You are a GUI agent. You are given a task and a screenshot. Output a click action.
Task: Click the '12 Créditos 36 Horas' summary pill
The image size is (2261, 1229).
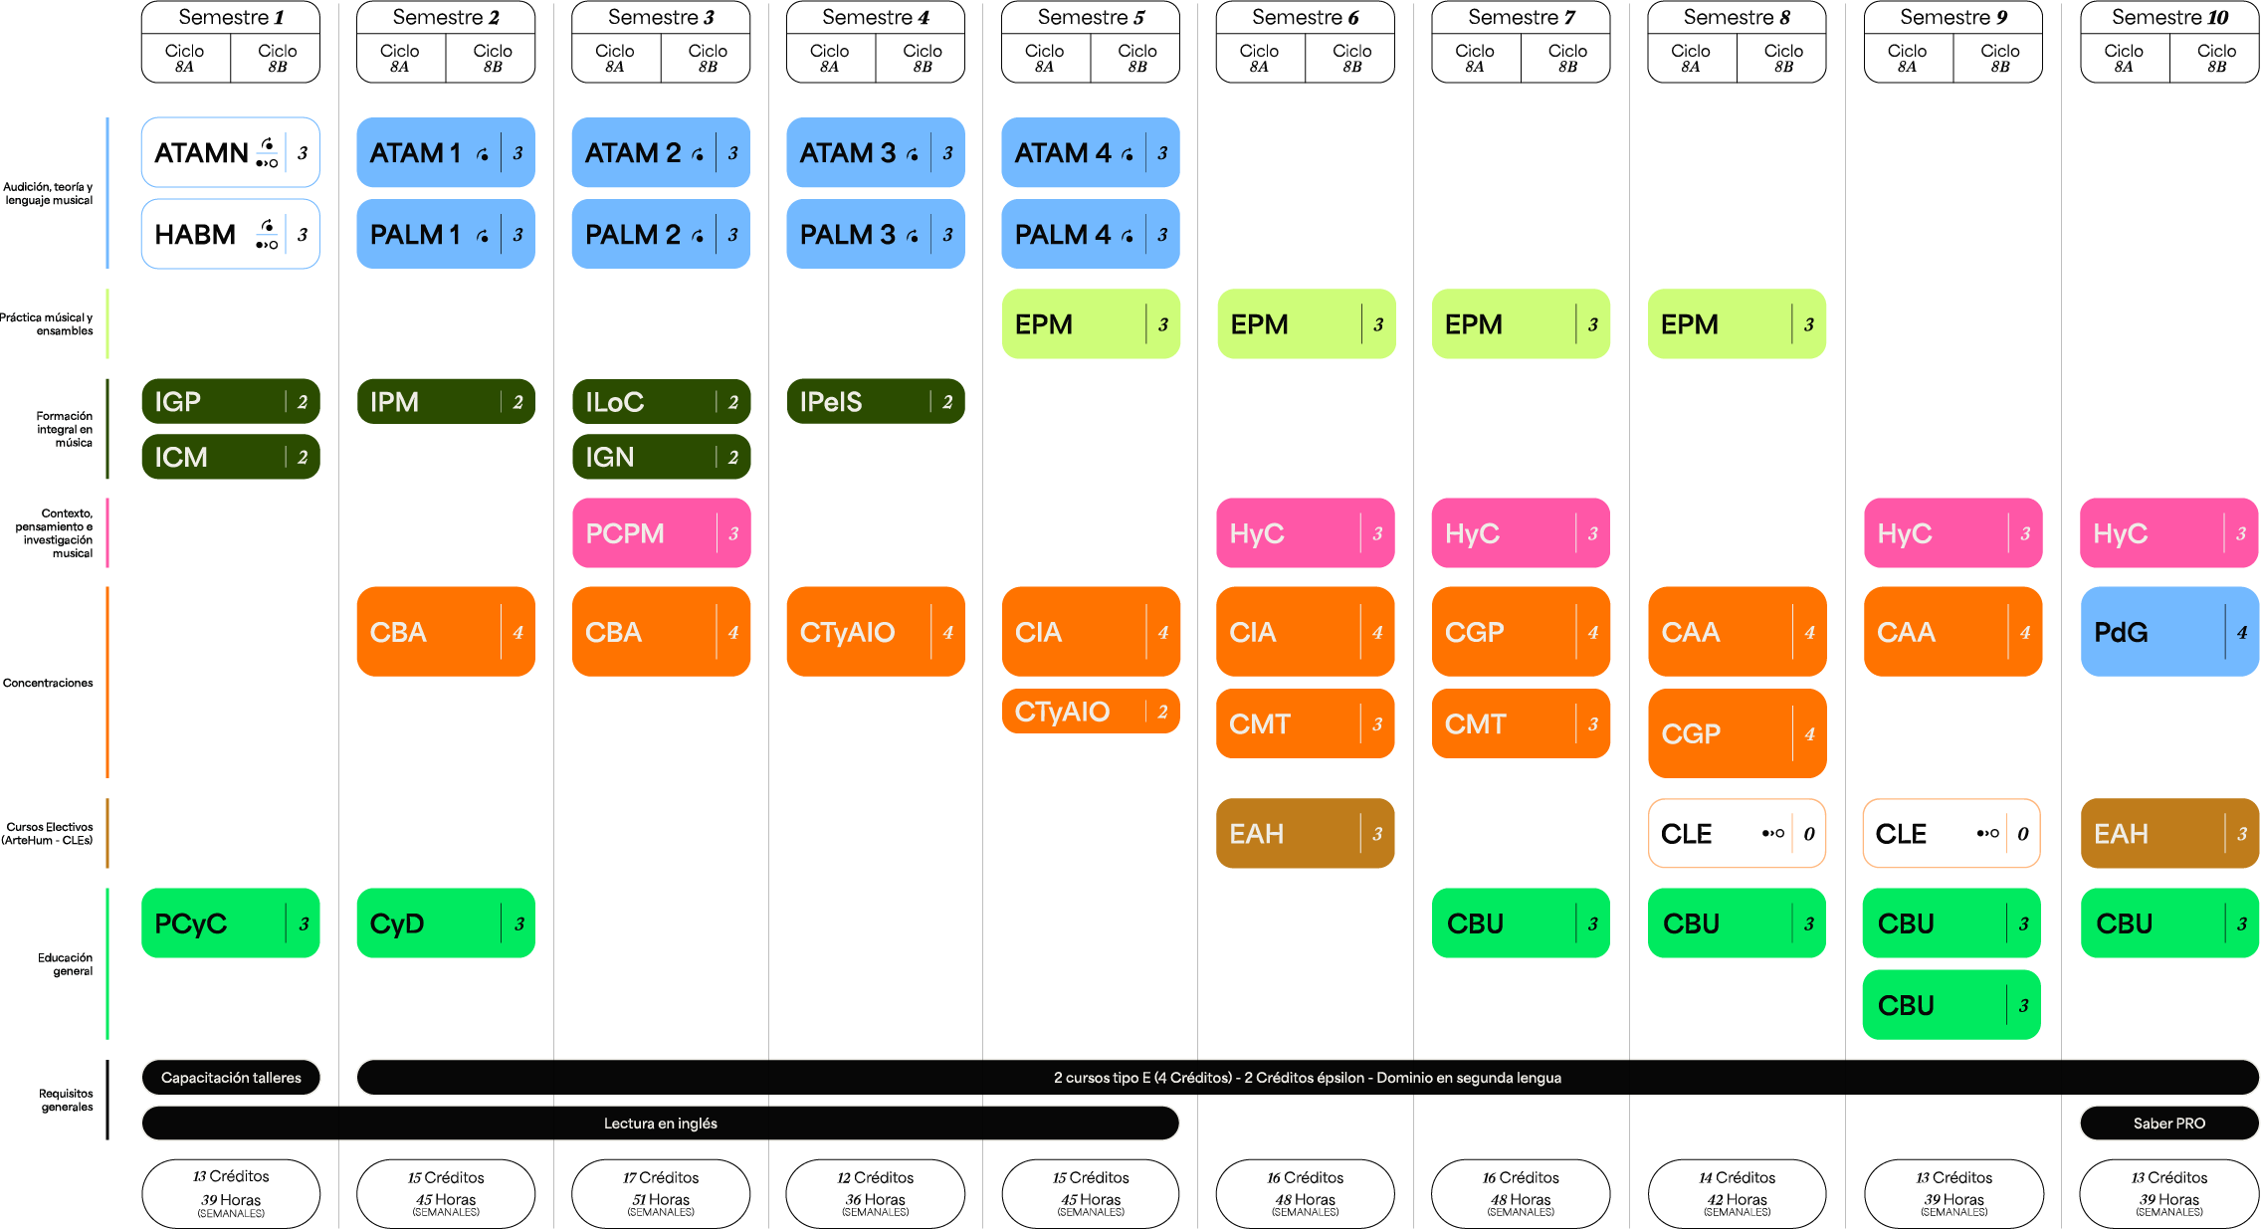(876, 1193)
